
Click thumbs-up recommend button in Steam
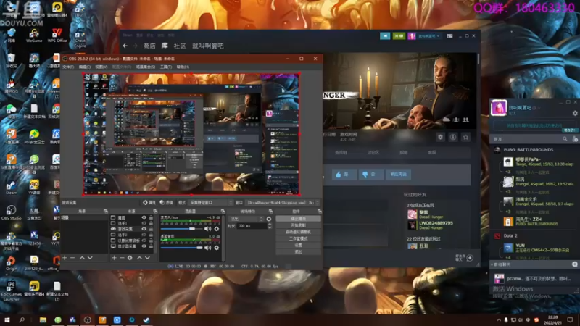point(344,174)
